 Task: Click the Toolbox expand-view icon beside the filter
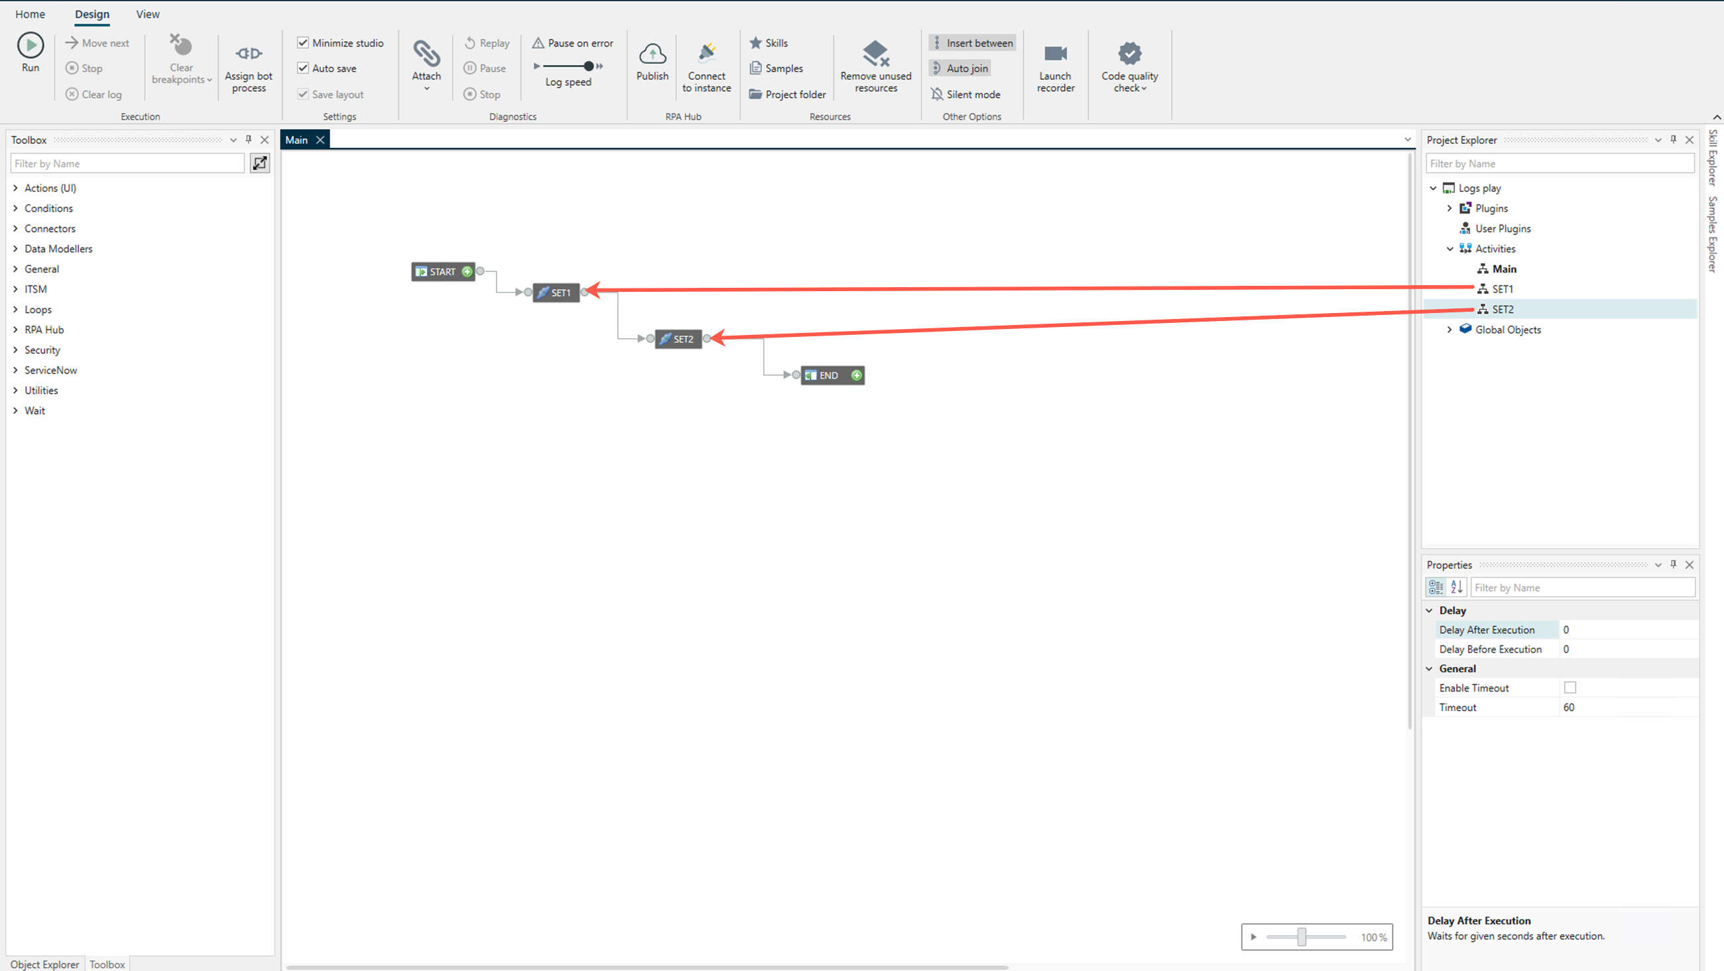(260, 162)
